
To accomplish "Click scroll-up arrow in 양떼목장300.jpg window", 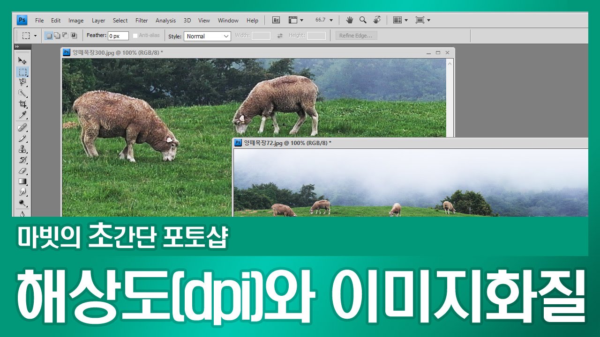I will click(450, 63).
